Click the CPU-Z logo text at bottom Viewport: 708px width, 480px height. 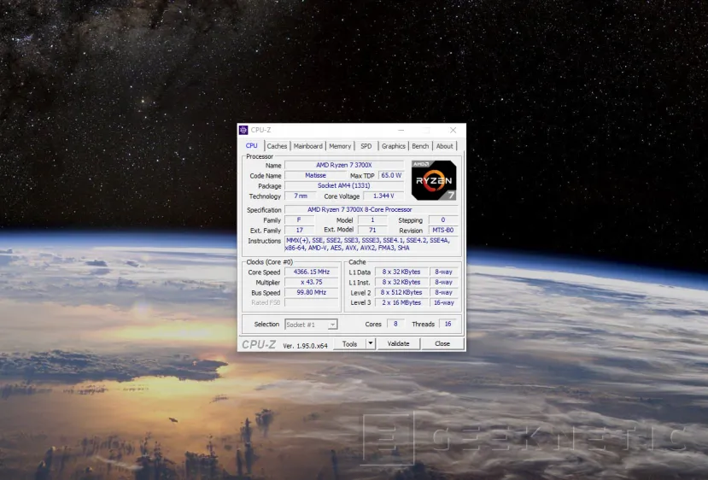coord(259,344)
